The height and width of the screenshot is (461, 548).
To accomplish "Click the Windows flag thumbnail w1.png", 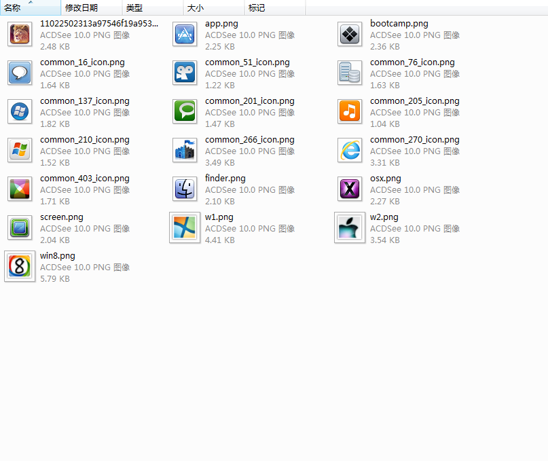I will (185, 227).
